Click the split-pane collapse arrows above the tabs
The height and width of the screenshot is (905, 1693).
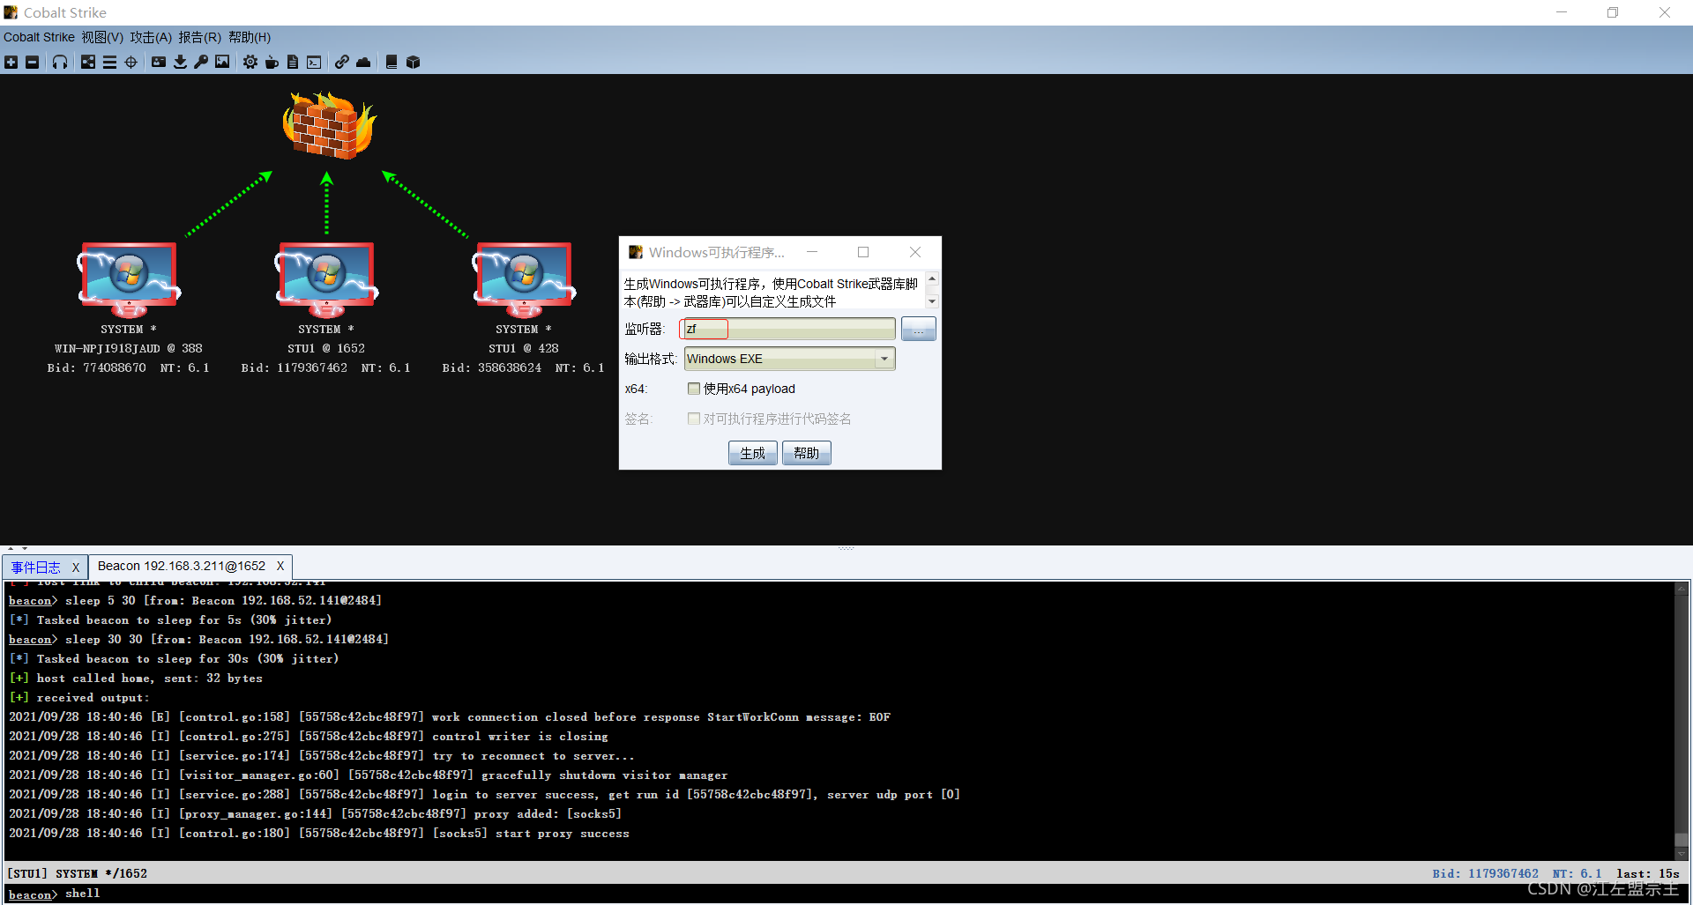pyautogui.click(x=18, y=549)
